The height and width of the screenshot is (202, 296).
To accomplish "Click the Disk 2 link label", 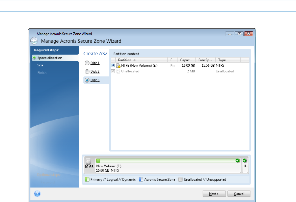I will tap(95, 71).
